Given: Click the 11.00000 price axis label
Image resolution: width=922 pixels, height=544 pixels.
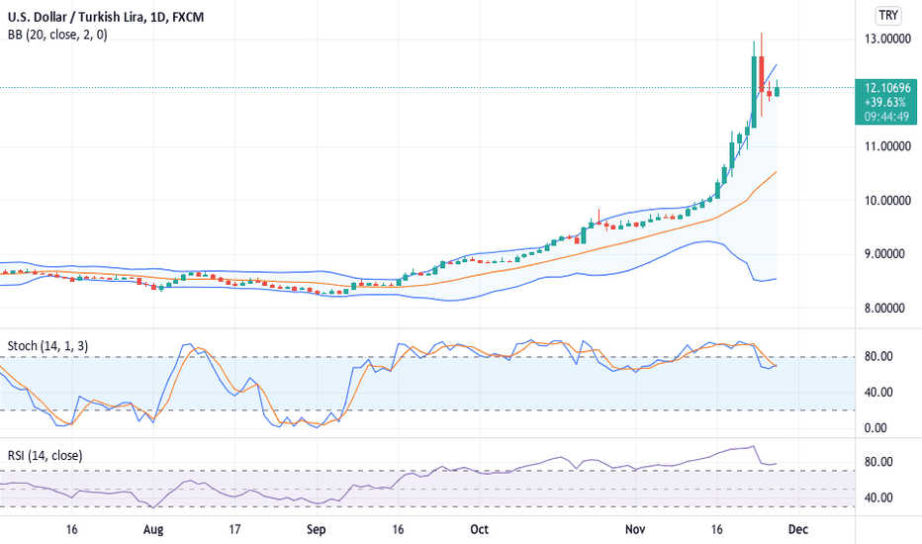Looking at the screenshot, I should [887, 146].
